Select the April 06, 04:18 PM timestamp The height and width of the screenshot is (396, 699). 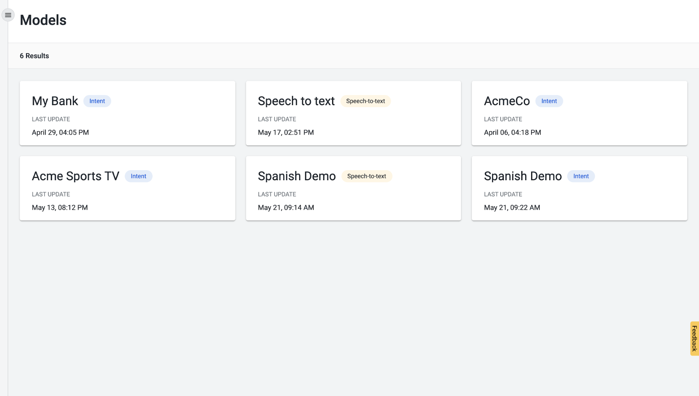512,132
